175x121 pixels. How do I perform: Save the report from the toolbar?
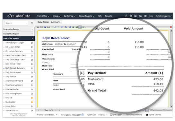[x=47, y=27]
